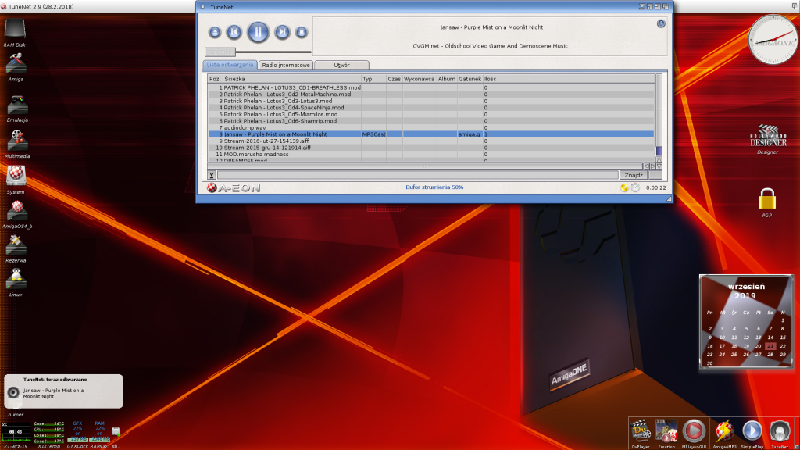The width and height of the screenshot is (800, 450).
Task: Select Lotus3_Cd4-SpaceNinja.mod playlist entry
Action: click(x=431, y=108)
